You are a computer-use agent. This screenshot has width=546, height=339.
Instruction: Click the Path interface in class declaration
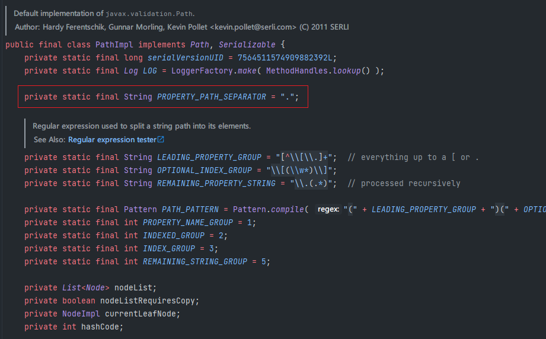tap(200, 44)
